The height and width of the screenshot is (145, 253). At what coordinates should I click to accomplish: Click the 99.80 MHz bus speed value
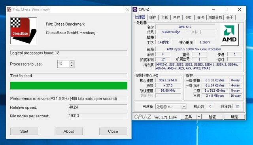168,90
